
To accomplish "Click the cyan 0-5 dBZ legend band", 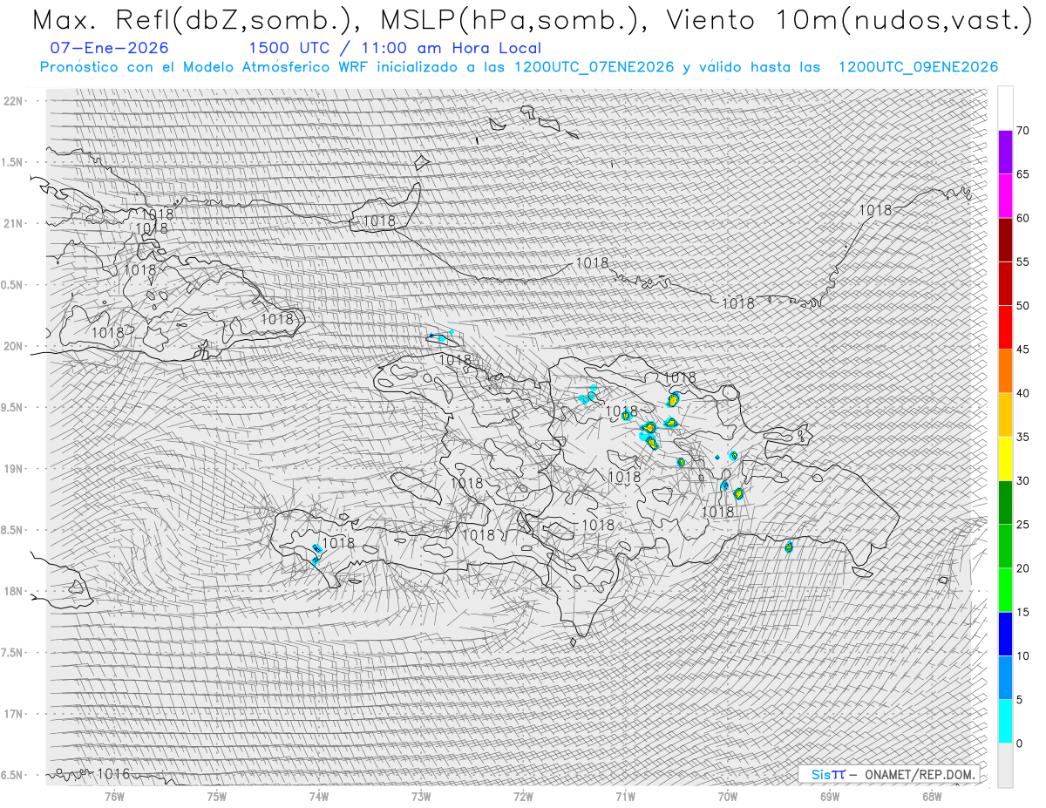I will click(1005, 721).
